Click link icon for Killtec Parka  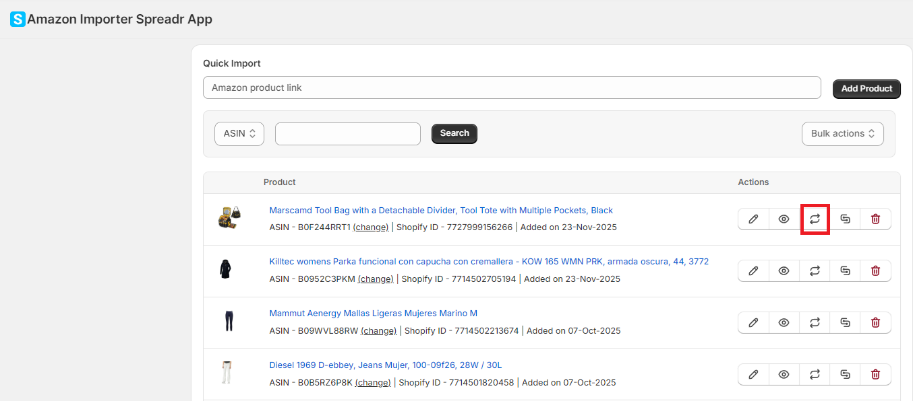pyautogui.click(x=845, y=270)
